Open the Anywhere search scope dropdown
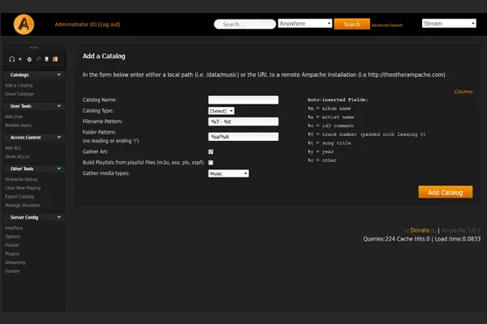Image resolution: width=487 pixels, height=324 pixels. click(304, 24)
